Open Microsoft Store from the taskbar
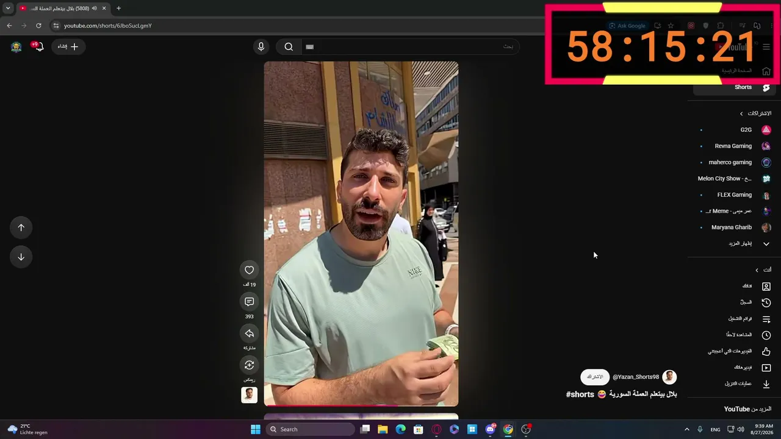 419,429
